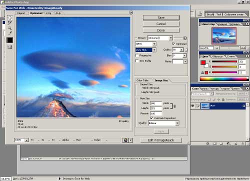Click the new adjustment layer button
This screenshot has width=250, height=181.
pos(228,143)
